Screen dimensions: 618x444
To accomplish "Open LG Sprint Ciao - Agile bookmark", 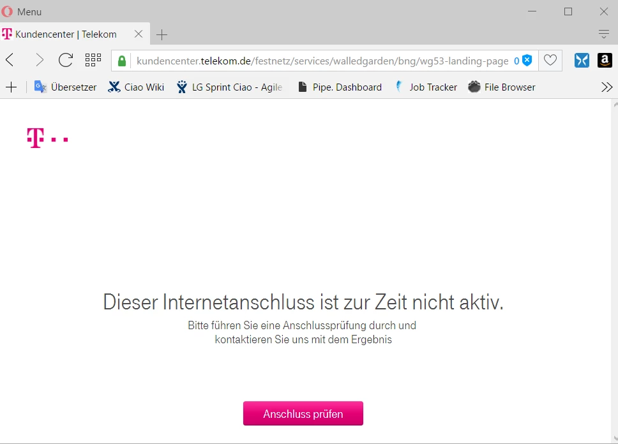I will [229, 87].
